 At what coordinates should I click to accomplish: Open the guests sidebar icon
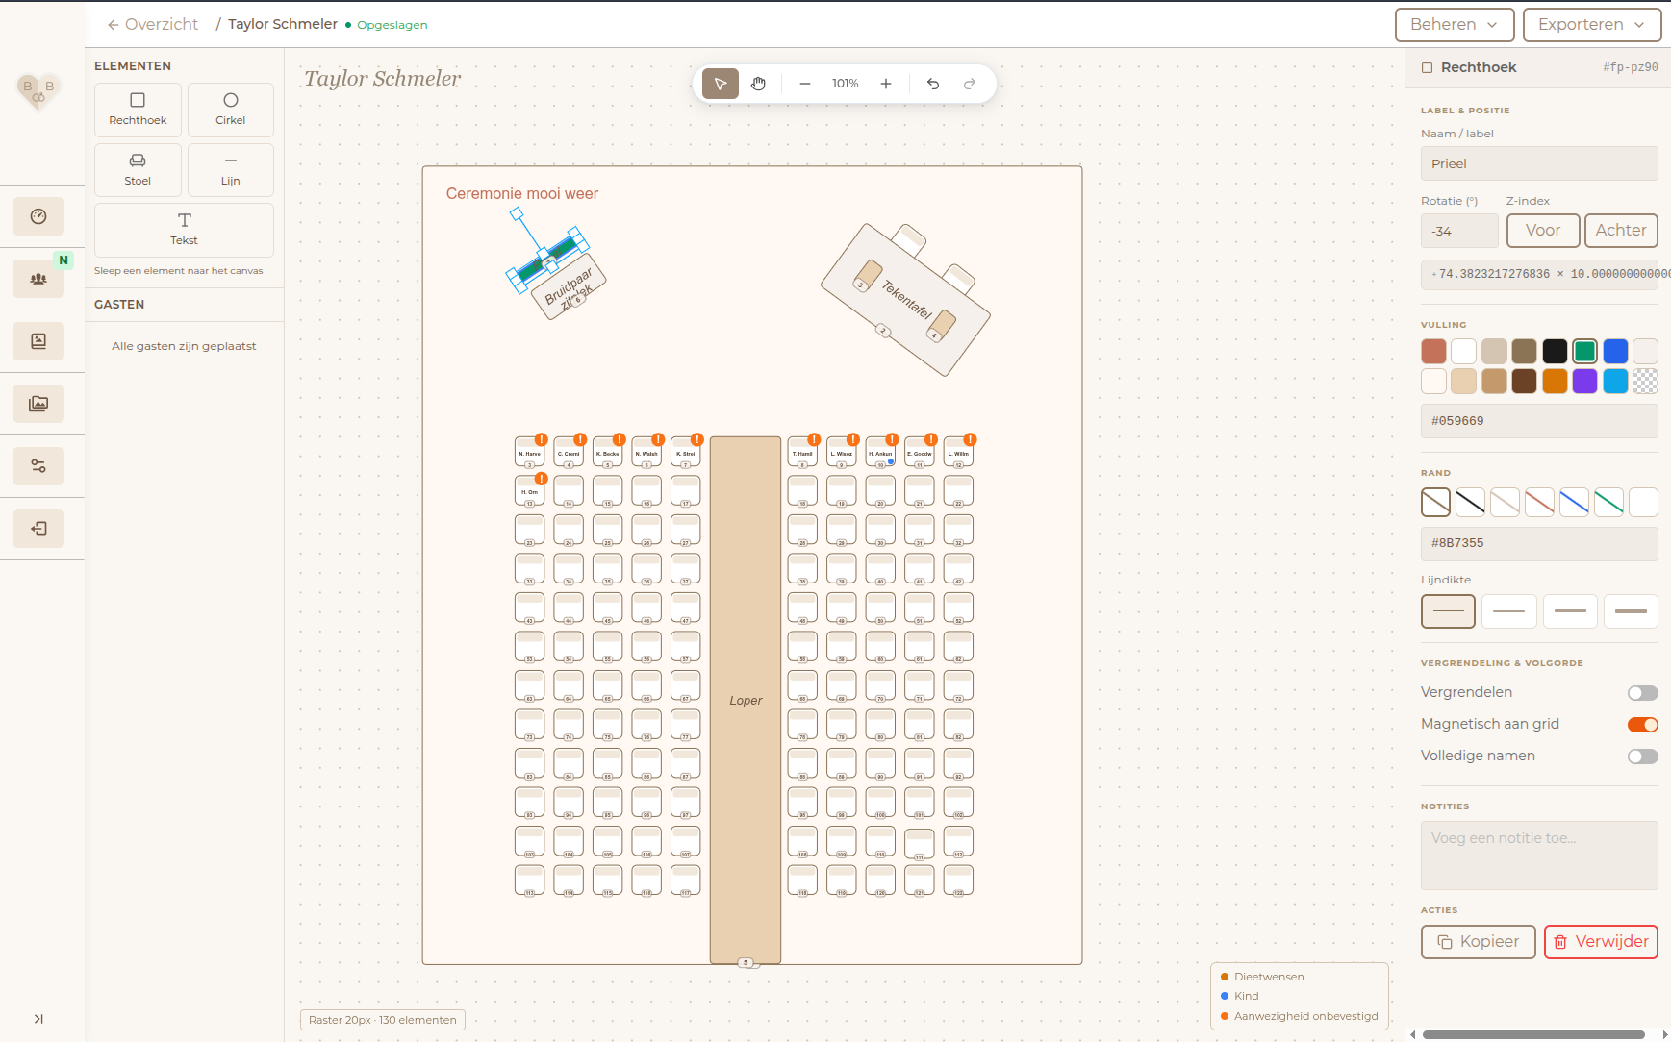[x=38, y=279]
